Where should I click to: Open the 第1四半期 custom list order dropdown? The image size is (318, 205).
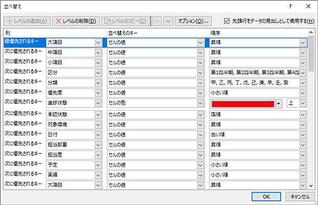[303, 73]
